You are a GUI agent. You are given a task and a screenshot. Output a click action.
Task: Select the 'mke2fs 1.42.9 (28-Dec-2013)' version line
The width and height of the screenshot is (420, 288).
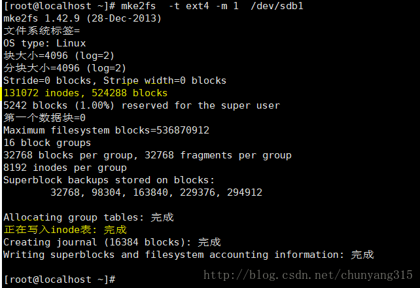point(82,18)
